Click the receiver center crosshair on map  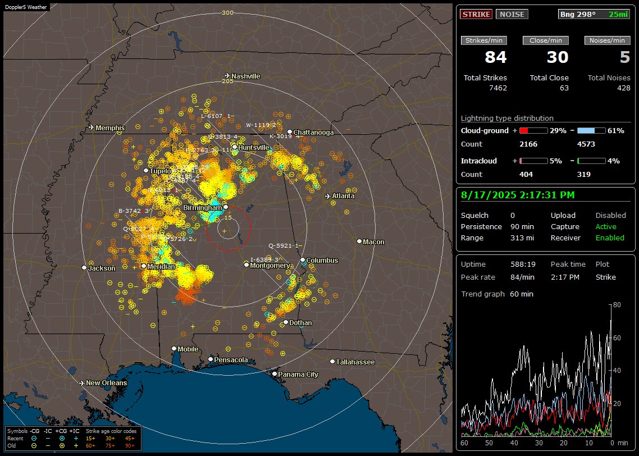(x=224, y=231)
